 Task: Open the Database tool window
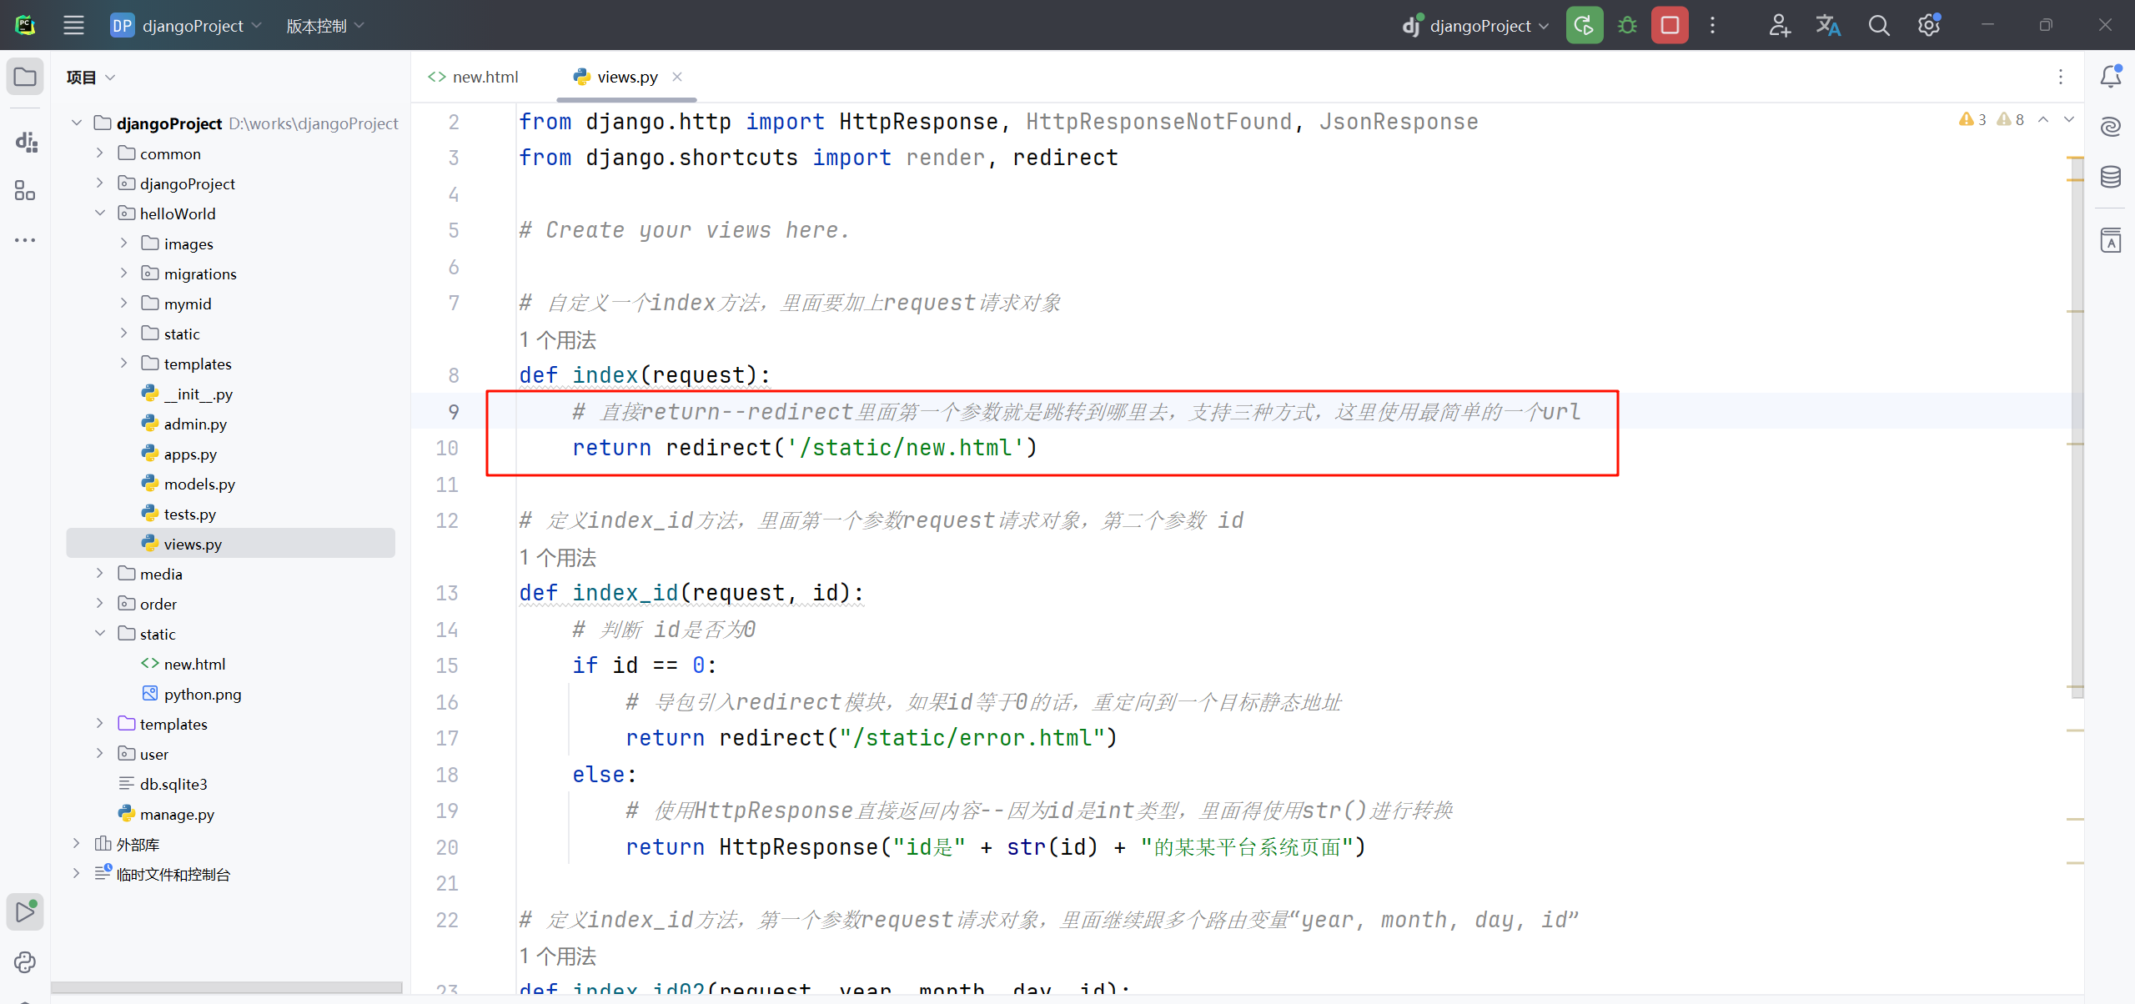point(2111,176)
